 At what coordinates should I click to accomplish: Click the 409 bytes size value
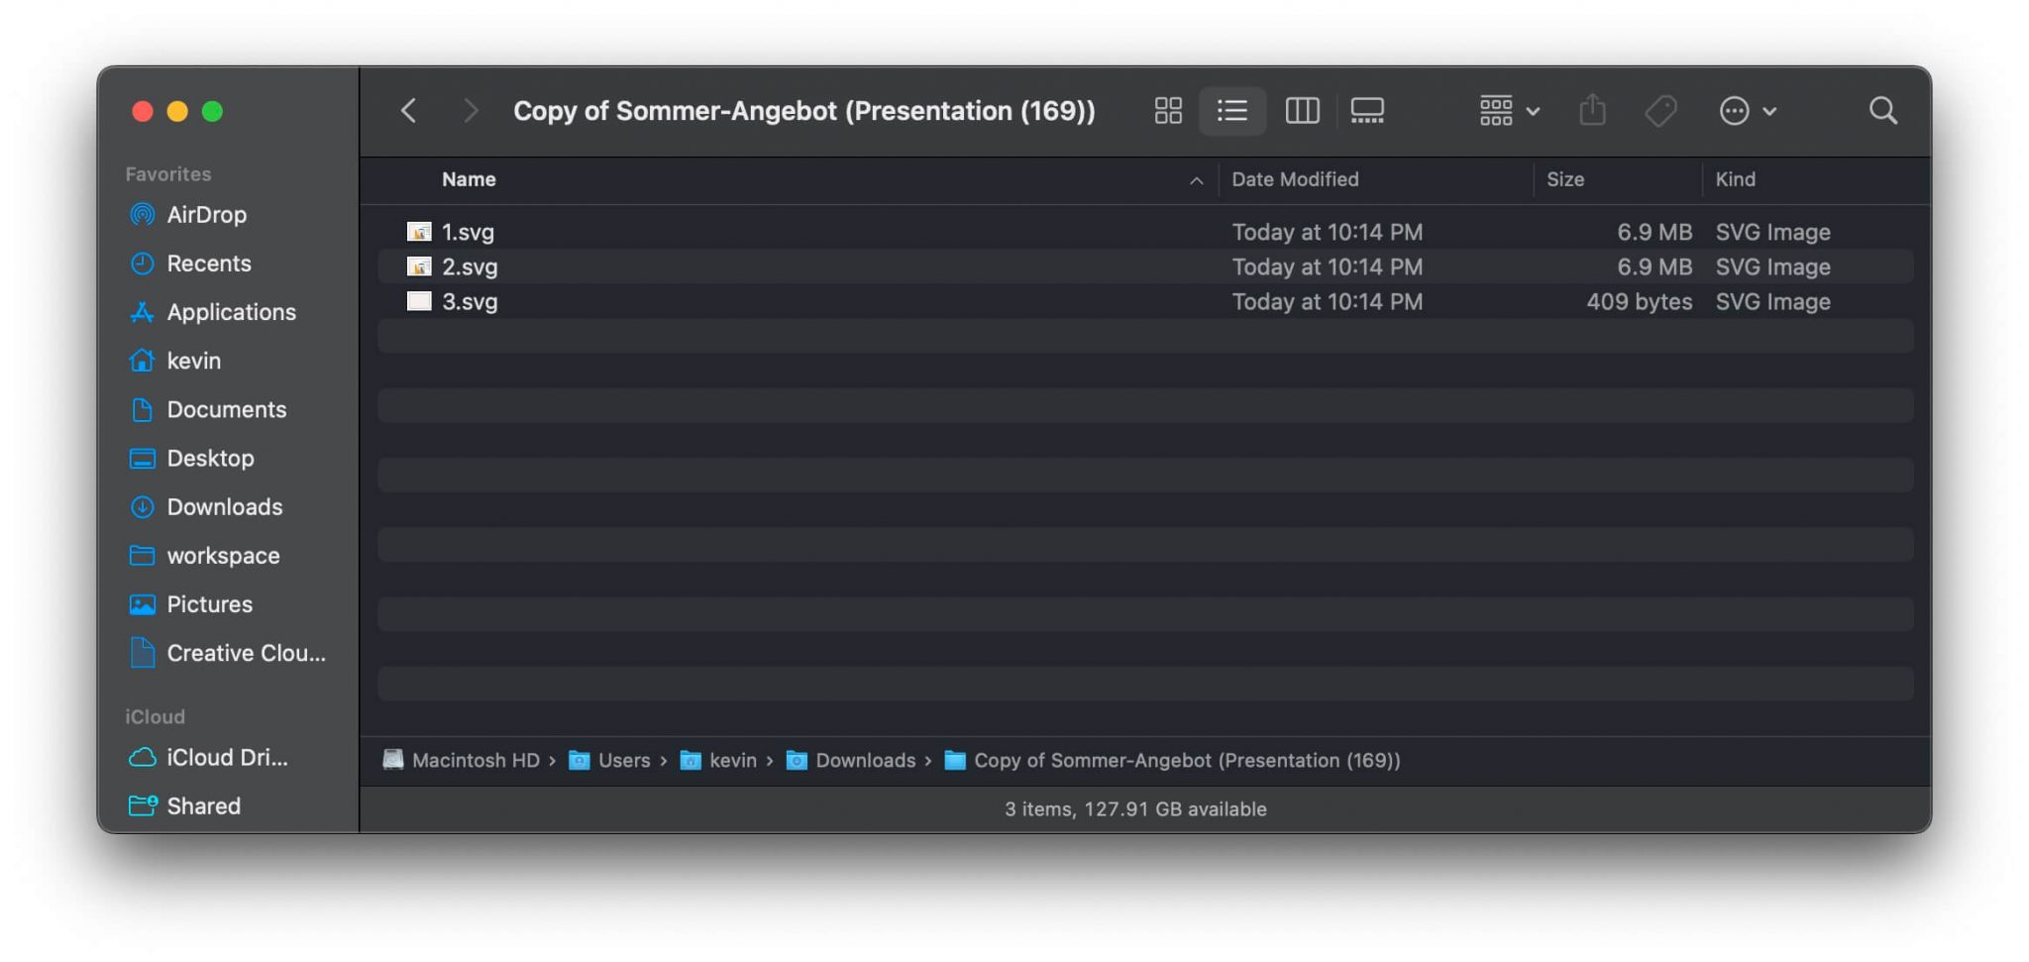(1639, 301)
